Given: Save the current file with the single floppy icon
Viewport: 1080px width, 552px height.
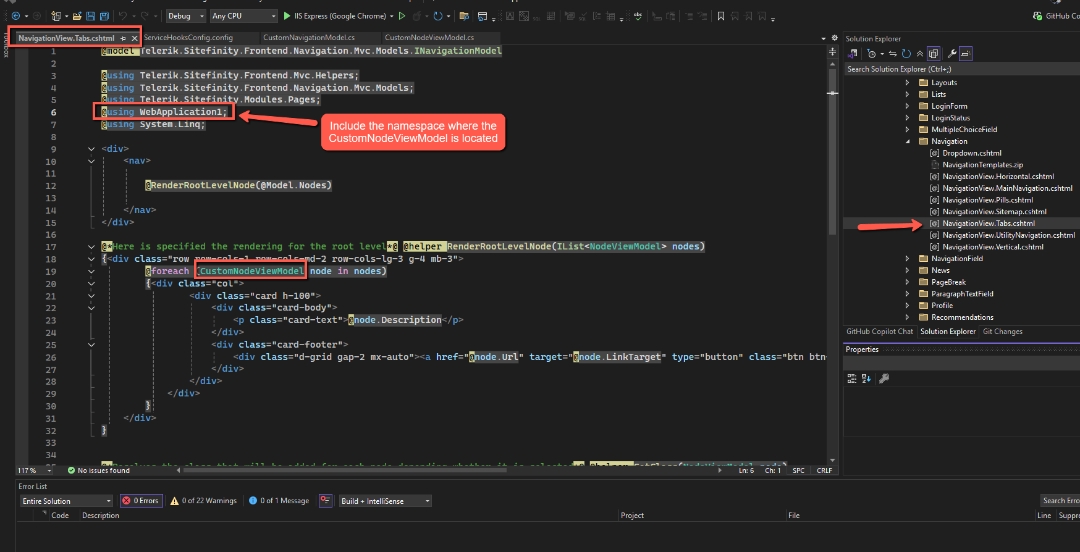Looking at the screenshot, I should [91, 16].
